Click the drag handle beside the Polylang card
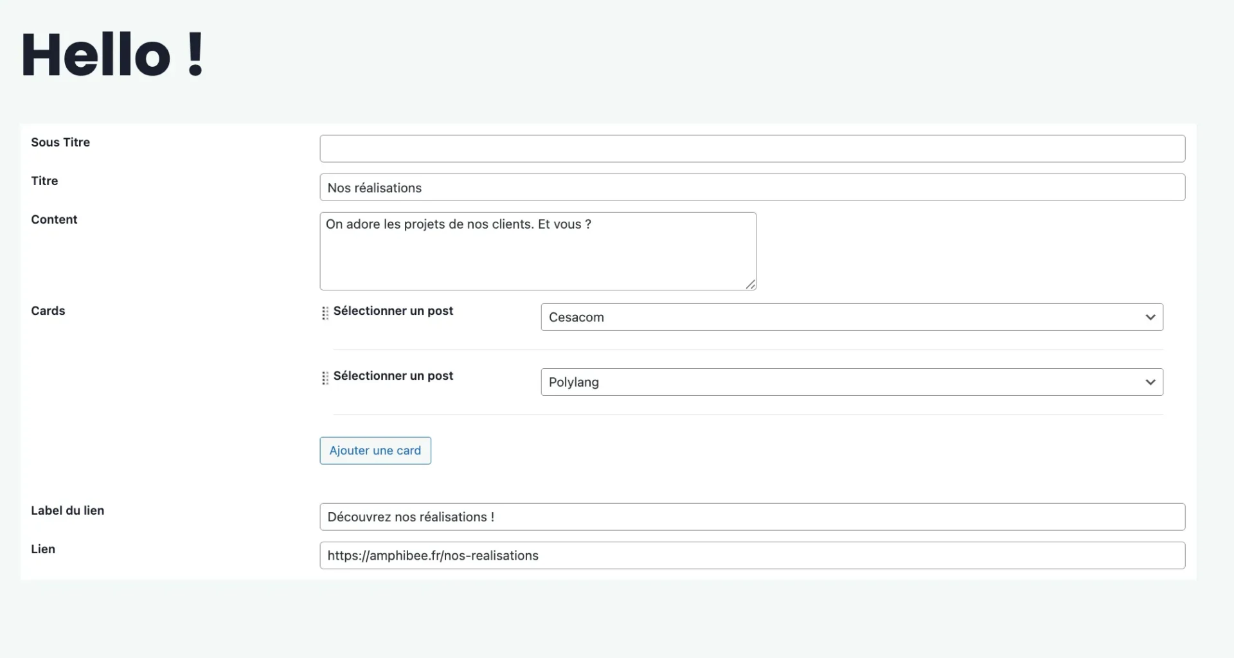 tap(325, 378)
